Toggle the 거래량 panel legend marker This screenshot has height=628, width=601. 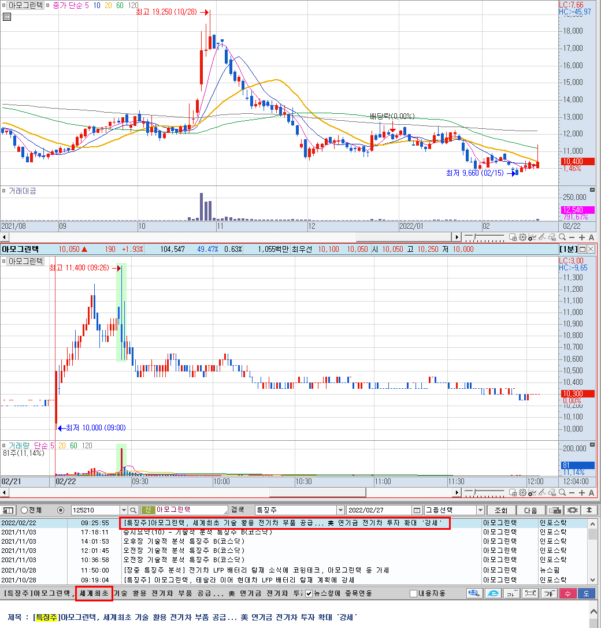pyautogui.click(x=4, y=445)
